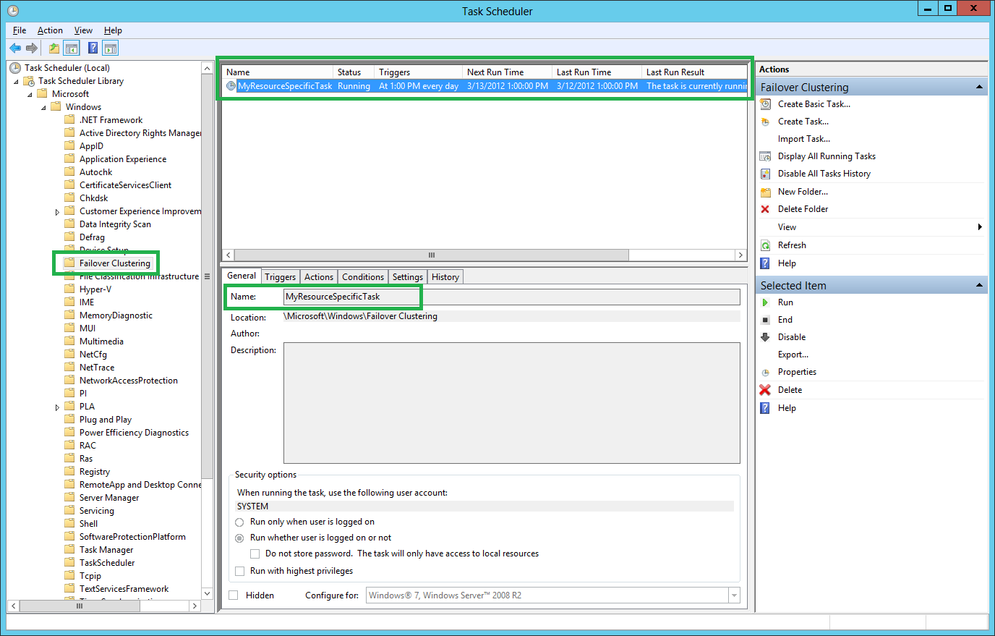Click the red Delete Folder icon
This screenshot has height=636, width=995.
point(766,208)
